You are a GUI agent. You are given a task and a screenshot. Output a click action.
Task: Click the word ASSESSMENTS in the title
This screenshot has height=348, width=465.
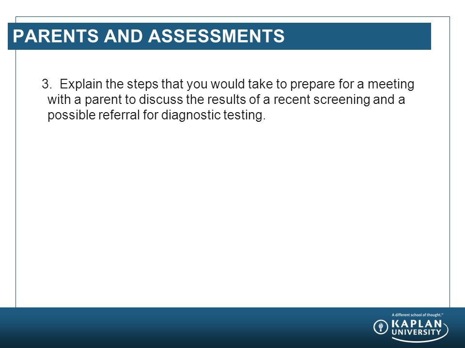pos(216,36)
